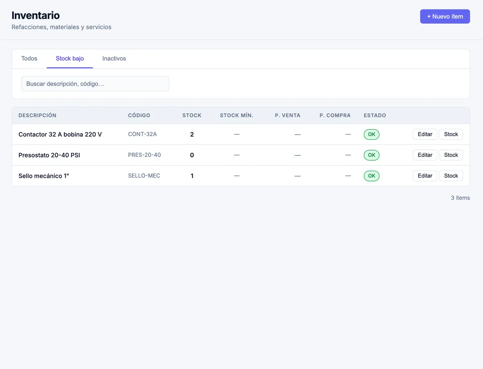Click the Stock mín. column header
The width and height of the screenshot is (483, 369).
[x=237, y=115]
